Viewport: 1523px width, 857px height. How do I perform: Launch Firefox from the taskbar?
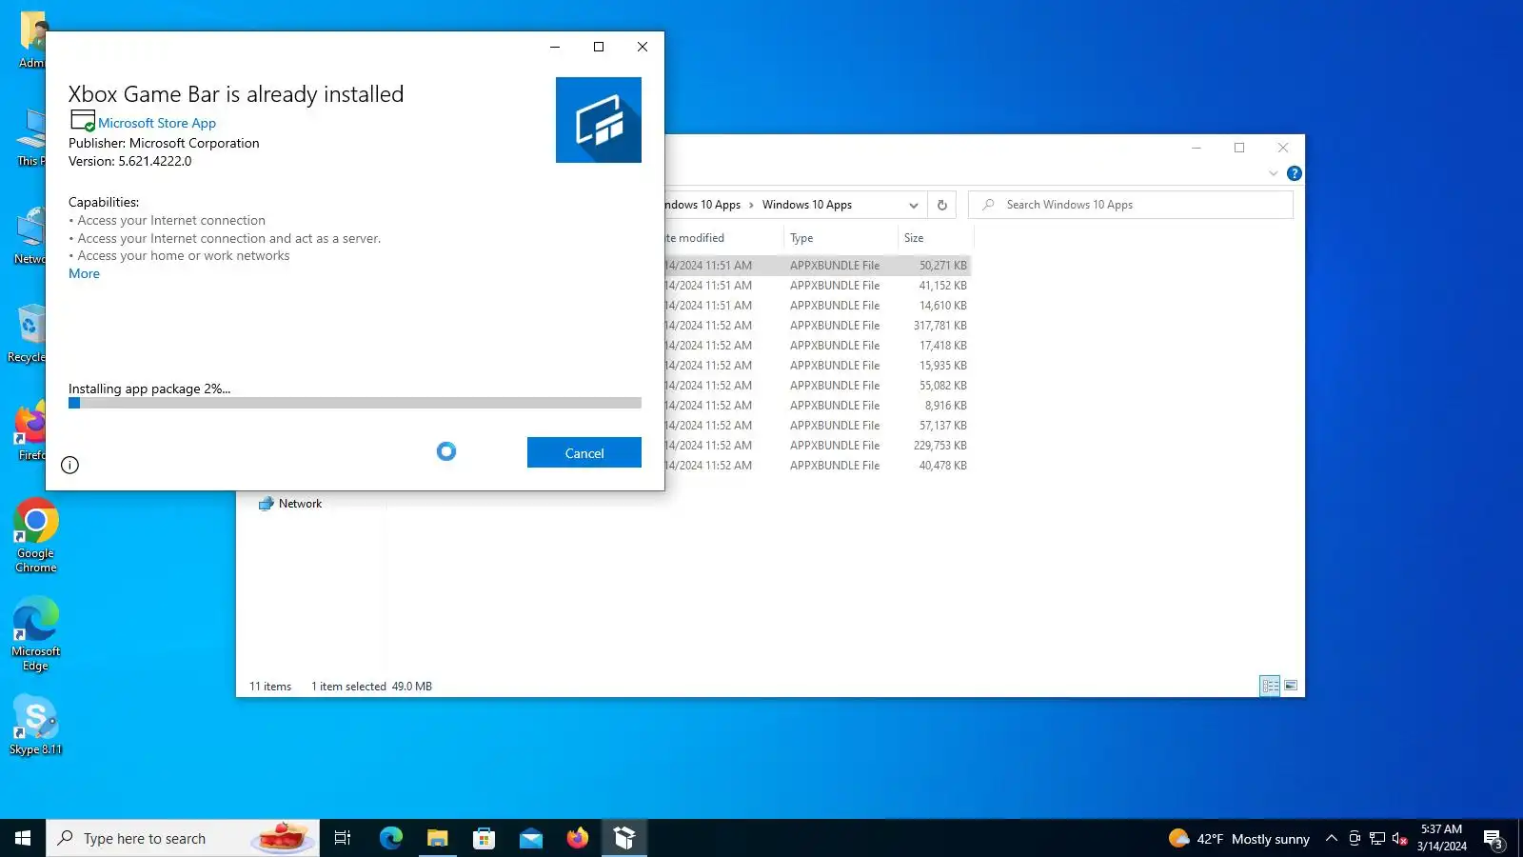tap(577, 838)
